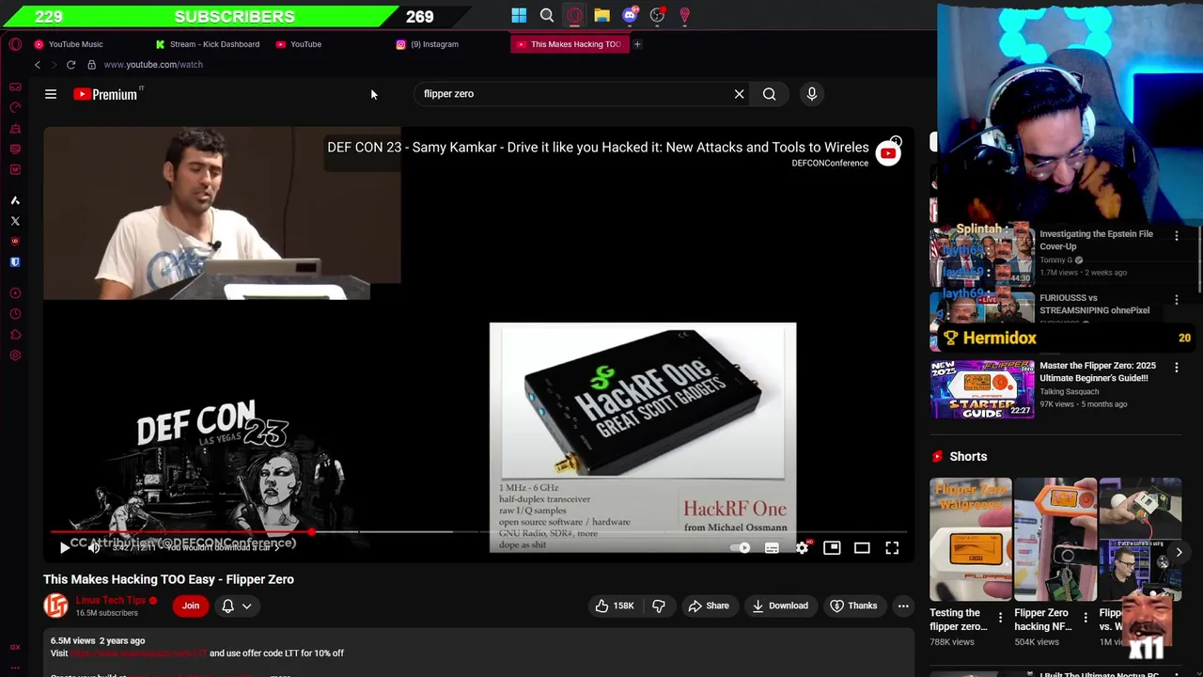Open options for Master the Flipper Zero
Screen dimensions: 1203x677
pos(1176,368)
